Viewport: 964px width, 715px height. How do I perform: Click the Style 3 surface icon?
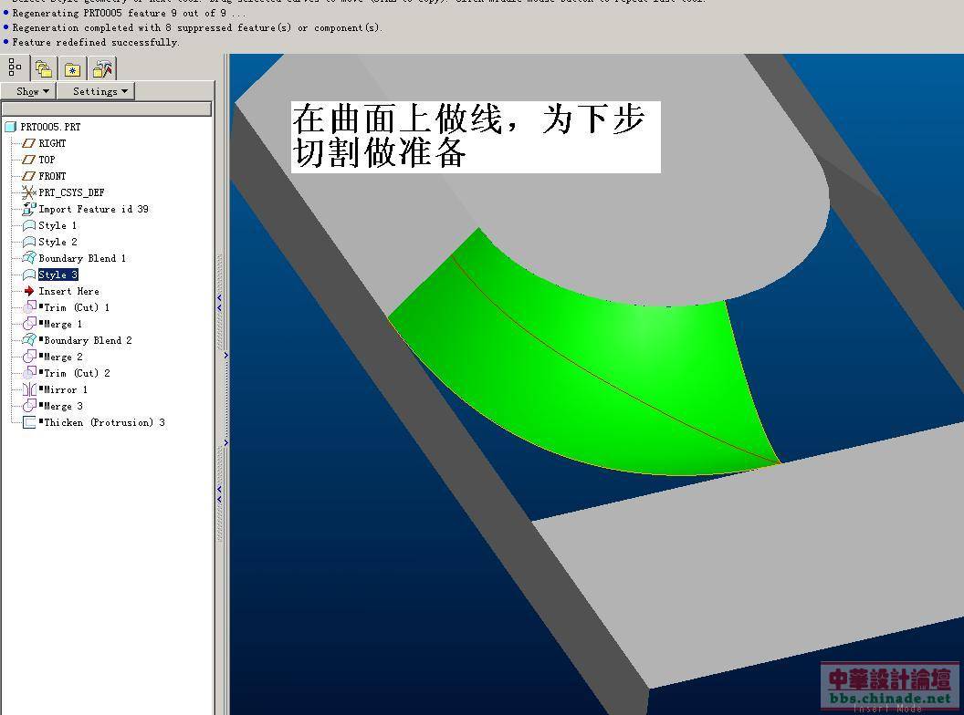(29, 275)
